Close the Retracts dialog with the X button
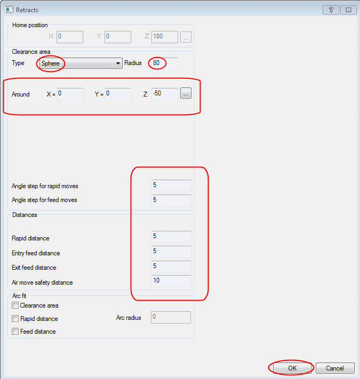Viewport: 360px width, 379px height. point(348,10)
